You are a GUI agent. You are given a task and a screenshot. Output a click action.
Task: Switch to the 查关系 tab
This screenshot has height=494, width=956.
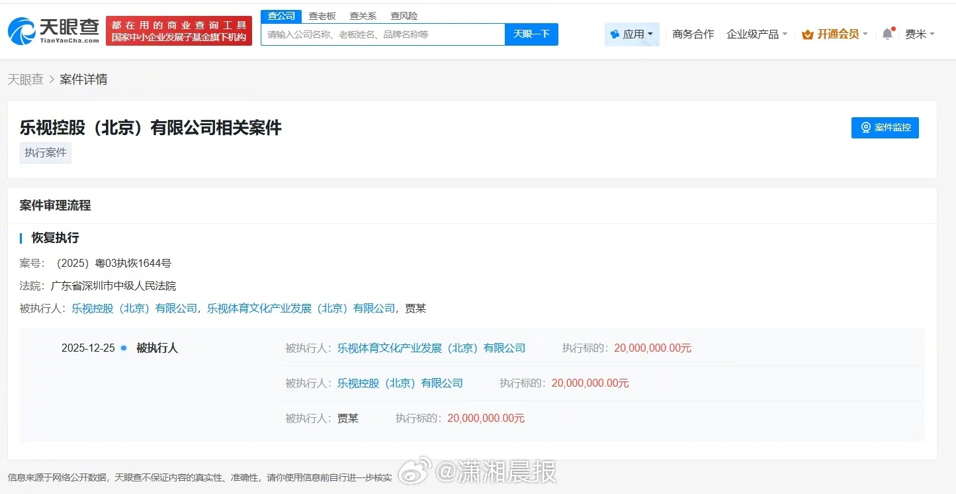[x=363, y=16]
